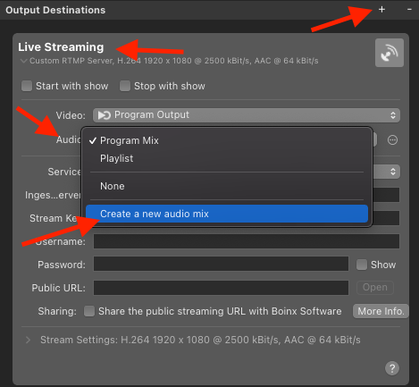Enable Start with show checkbox
Image resolution: width=419 pixels, height=387 pixels.
[x=27, y=86]
